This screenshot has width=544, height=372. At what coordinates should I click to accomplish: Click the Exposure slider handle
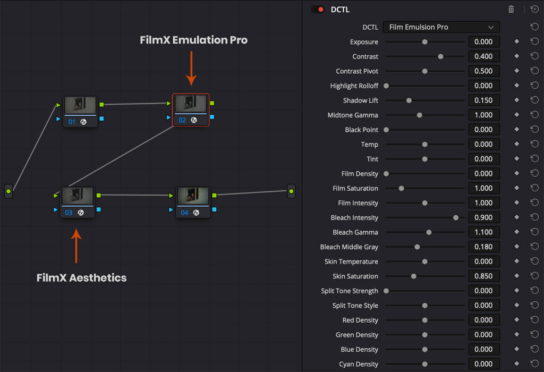(424, 42)
